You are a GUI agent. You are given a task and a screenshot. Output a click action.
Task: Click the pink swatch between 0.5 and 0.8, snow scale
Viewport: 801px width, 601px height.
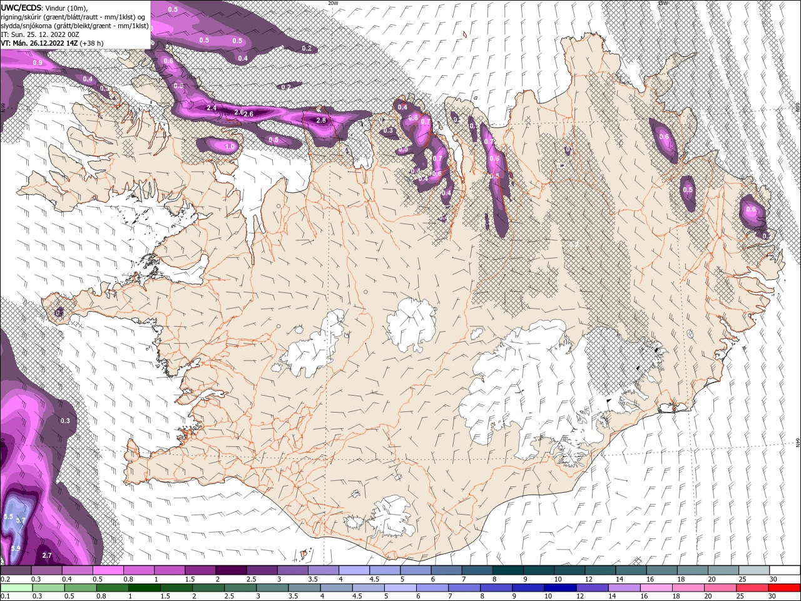[108, 570]
